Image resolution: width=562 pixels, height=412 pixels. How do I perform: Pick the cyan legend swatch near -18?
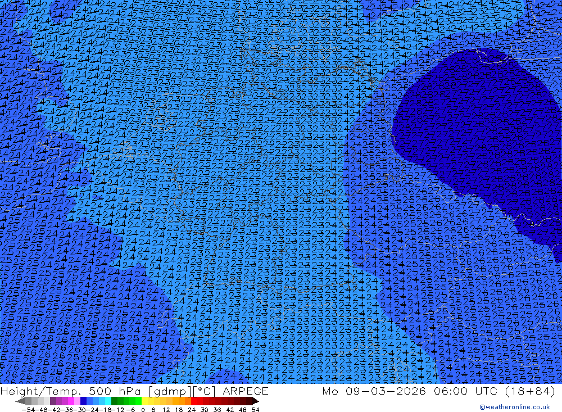point(108,401)
